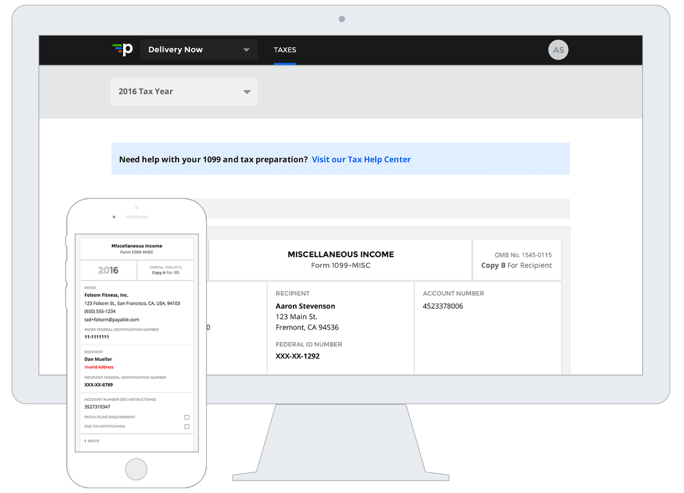The image size is (684, 493).
Task: Select the MISCELLANEOUS INCOME form title on desktop
Action: pyautogui.click(x=341, y=255)
